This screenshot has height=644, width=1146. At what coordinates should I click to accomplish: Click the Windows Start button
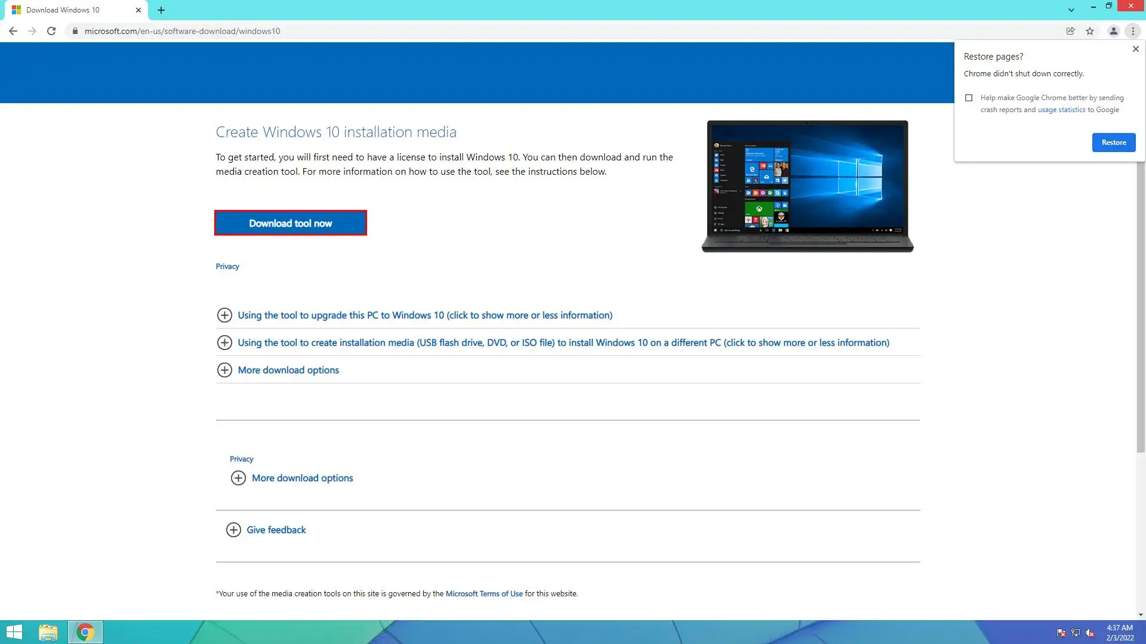pyautogui.click(x=14, y=632)
